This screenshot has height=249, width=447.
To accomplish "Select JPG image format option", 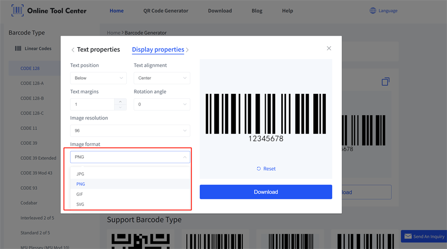I will click(80, 174).
